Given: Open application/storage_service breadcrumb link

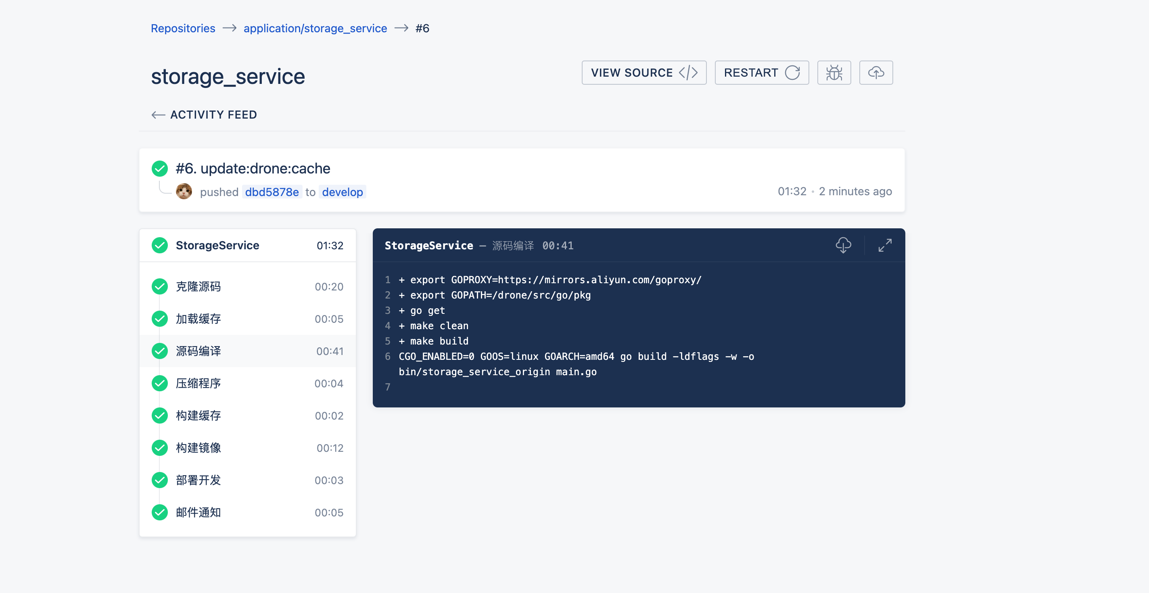Looking at the screenshot, I should click(x=315, y=29).
